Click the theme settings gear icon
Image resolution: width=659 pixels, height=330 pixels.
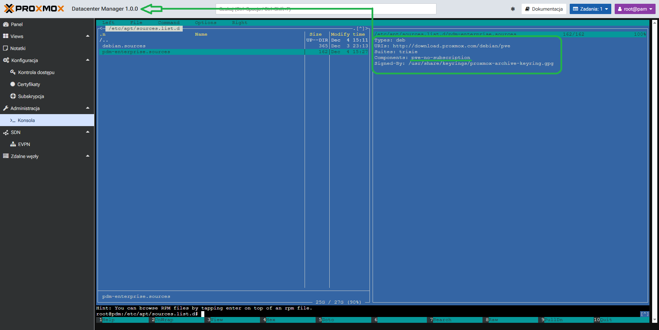point(513,9)
